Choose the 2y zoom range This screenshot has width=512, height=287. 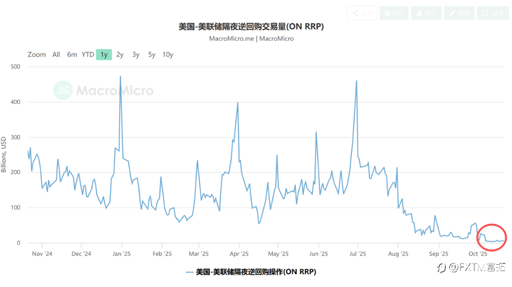[120, 55]
